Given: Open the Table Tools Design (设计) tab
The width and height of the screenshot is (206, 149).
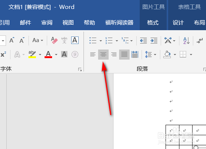Looking at the screenshot, I should tap(178, 23).
